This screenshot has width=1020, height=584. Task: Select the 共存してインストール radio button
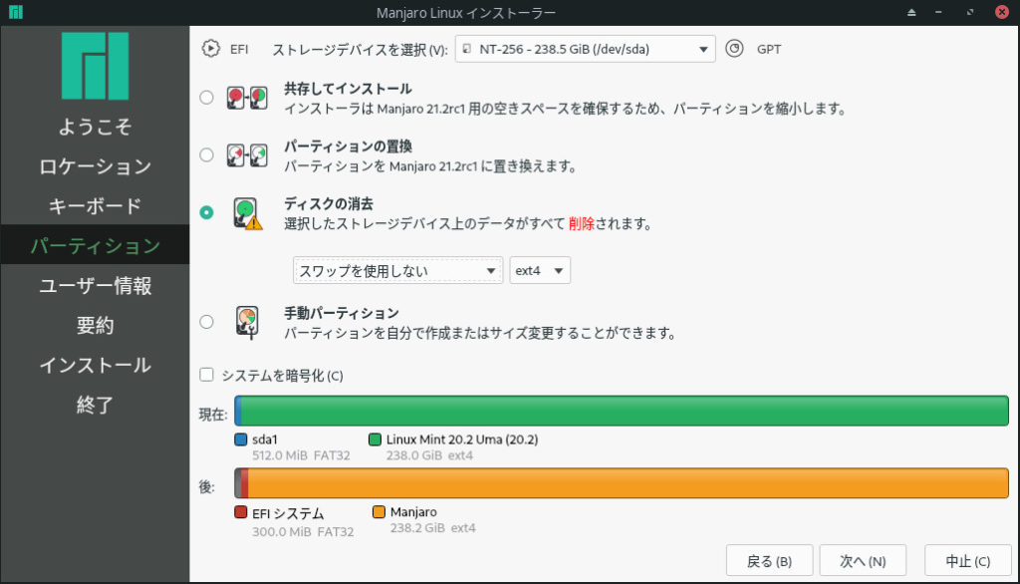(206, 98)
